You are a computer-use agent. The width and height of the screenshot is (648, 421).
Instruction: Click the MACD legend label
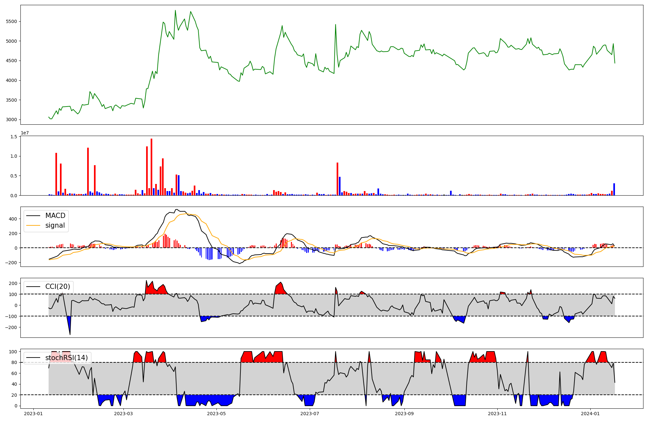[55, 216]
